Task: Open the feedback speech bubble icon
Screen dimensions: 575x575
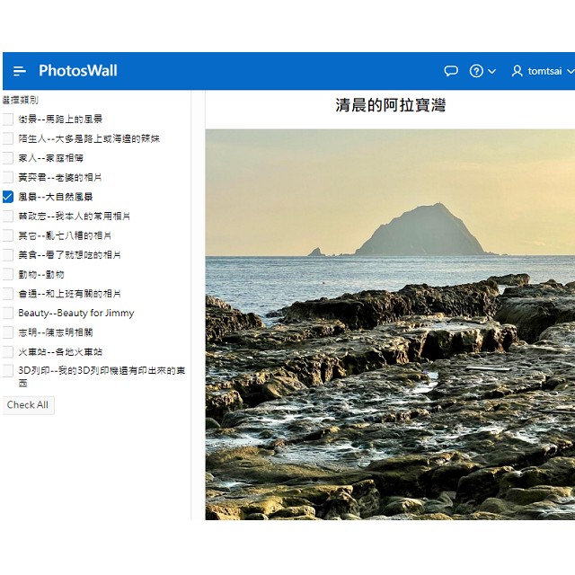Action: tap(451, 71)
